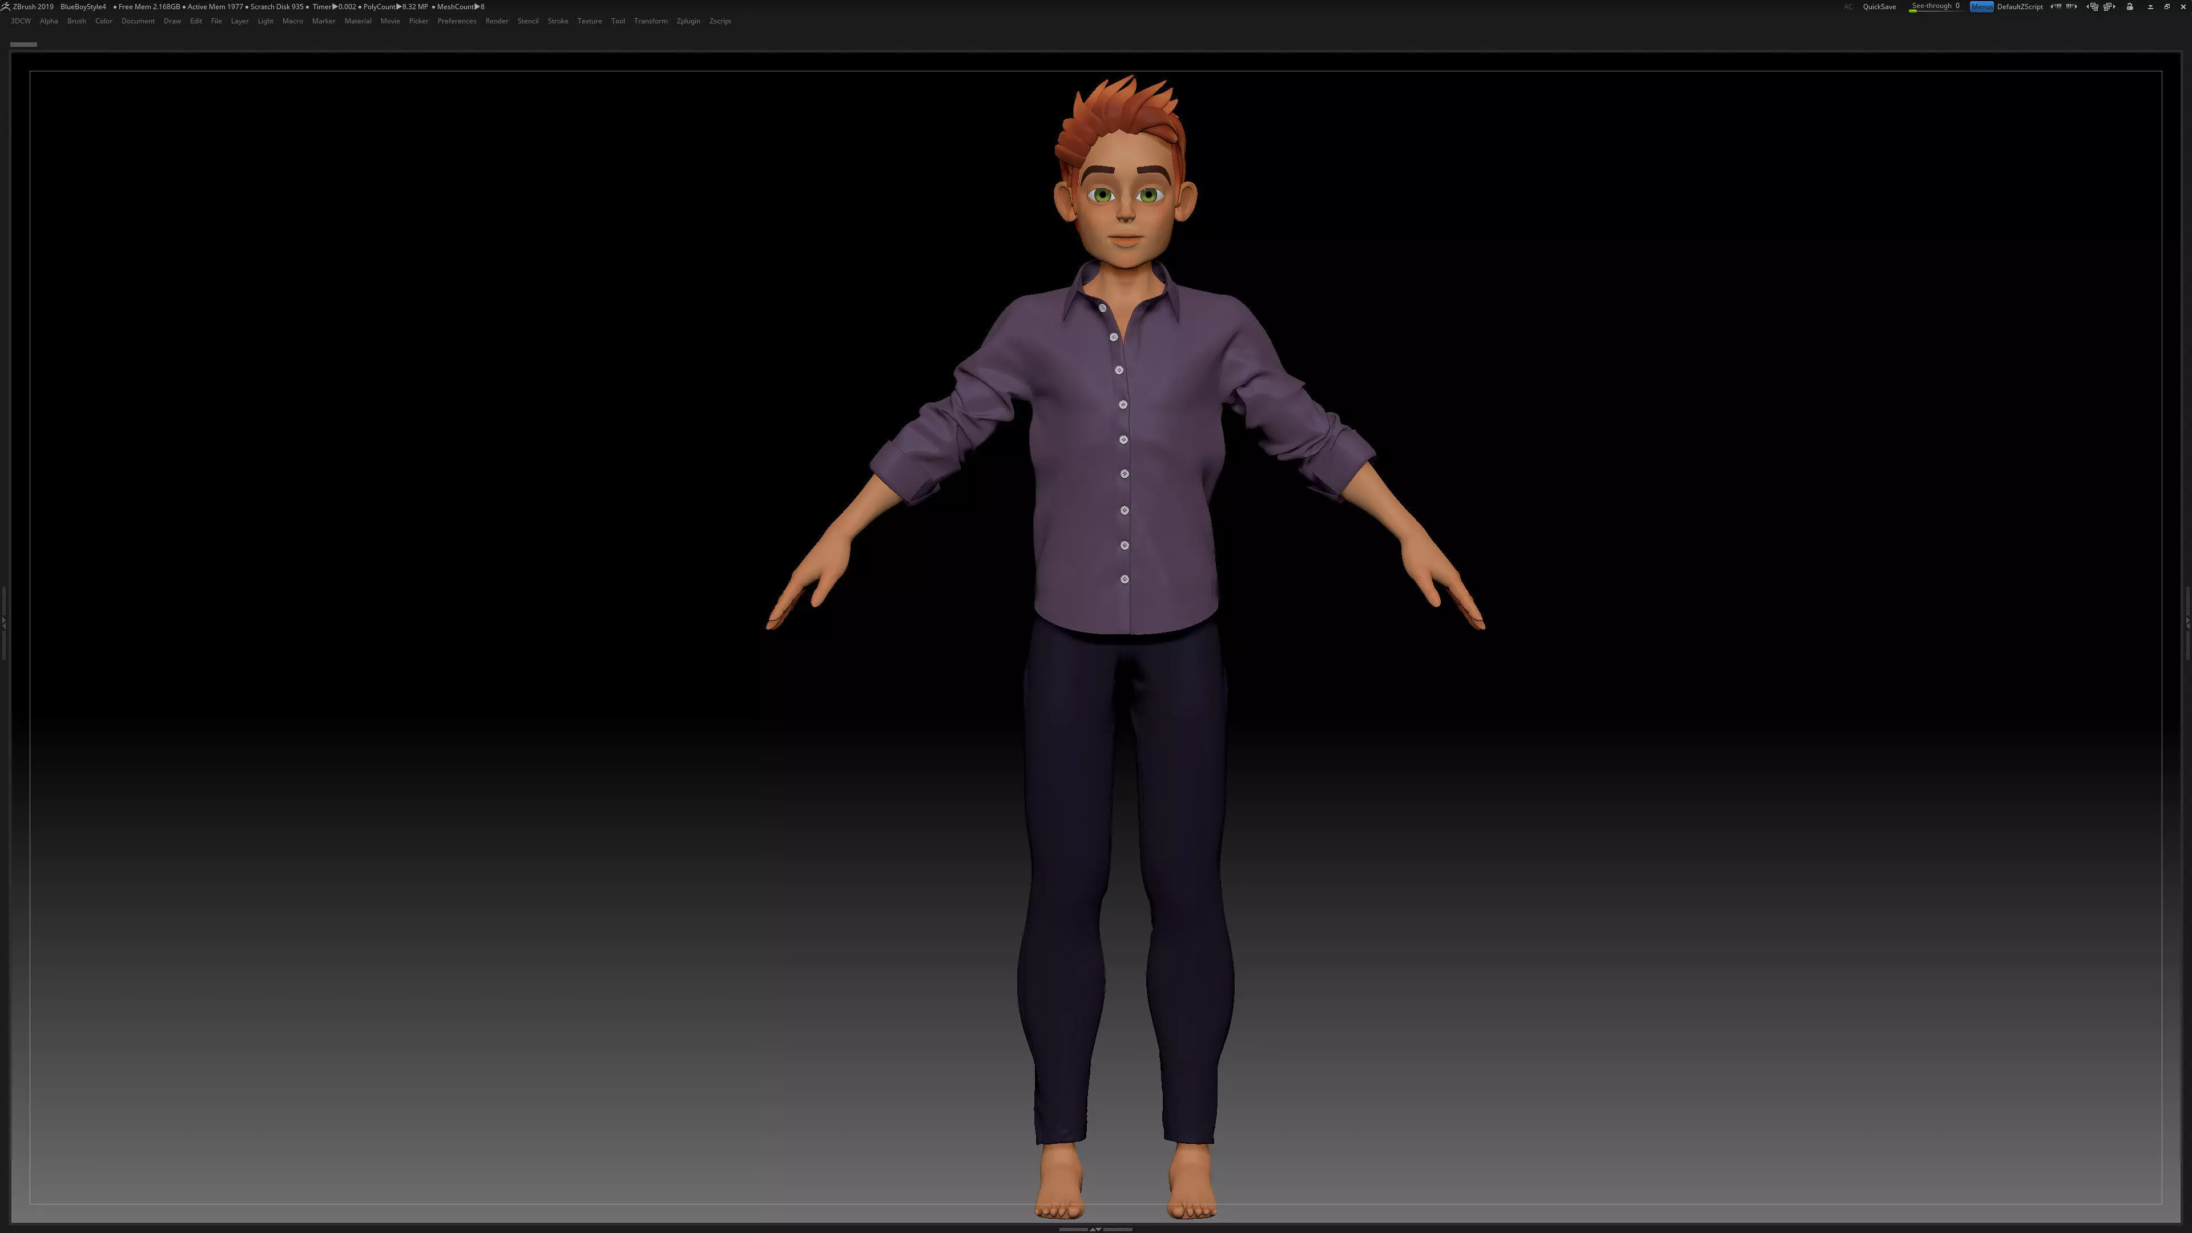Open the Brush menu
This screenshot has height=1233, width=2192.
[x=76, y=21]
